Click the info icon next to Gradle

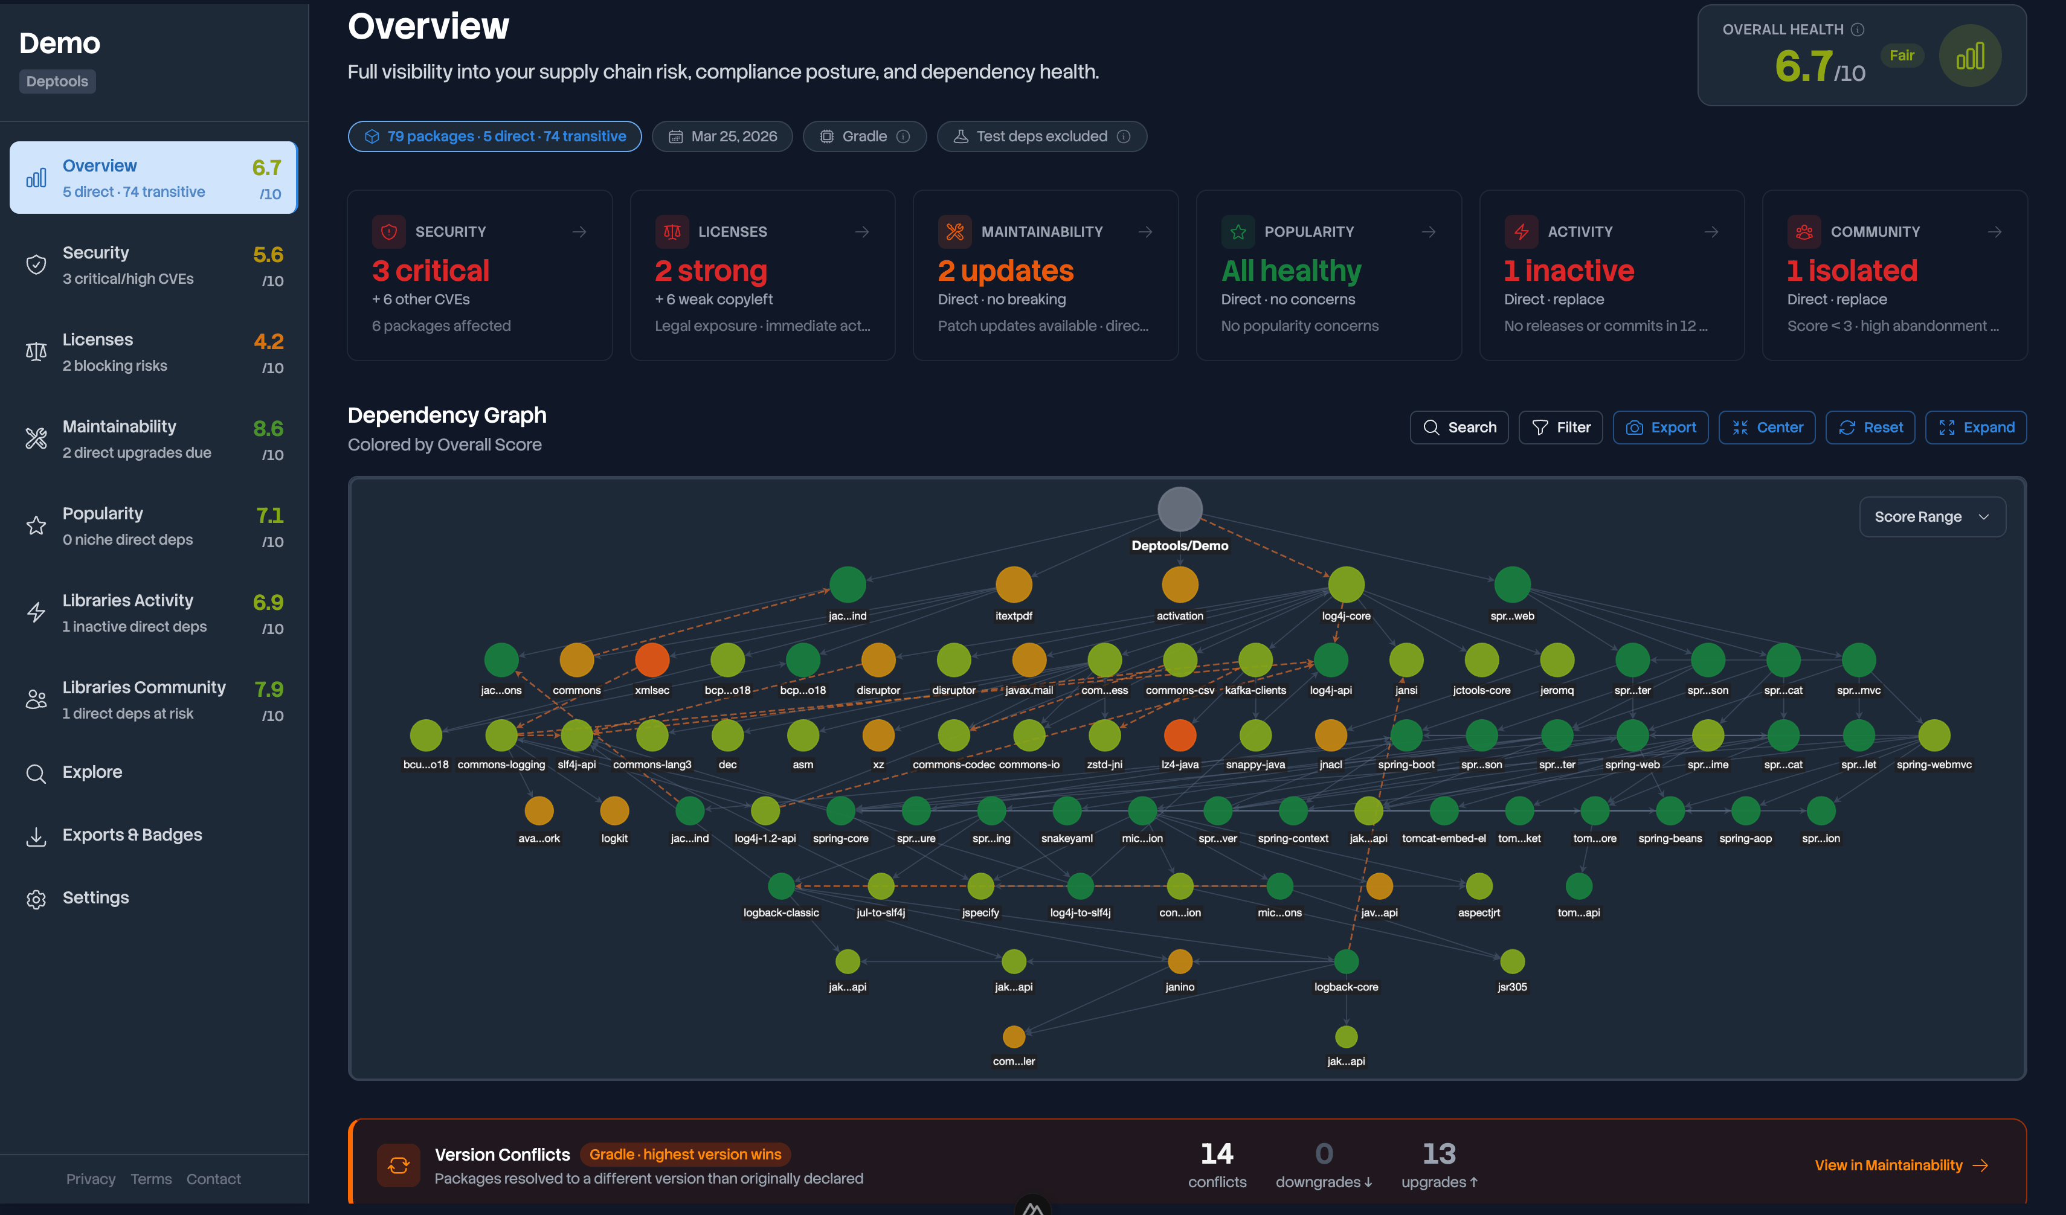pos(904,136)
